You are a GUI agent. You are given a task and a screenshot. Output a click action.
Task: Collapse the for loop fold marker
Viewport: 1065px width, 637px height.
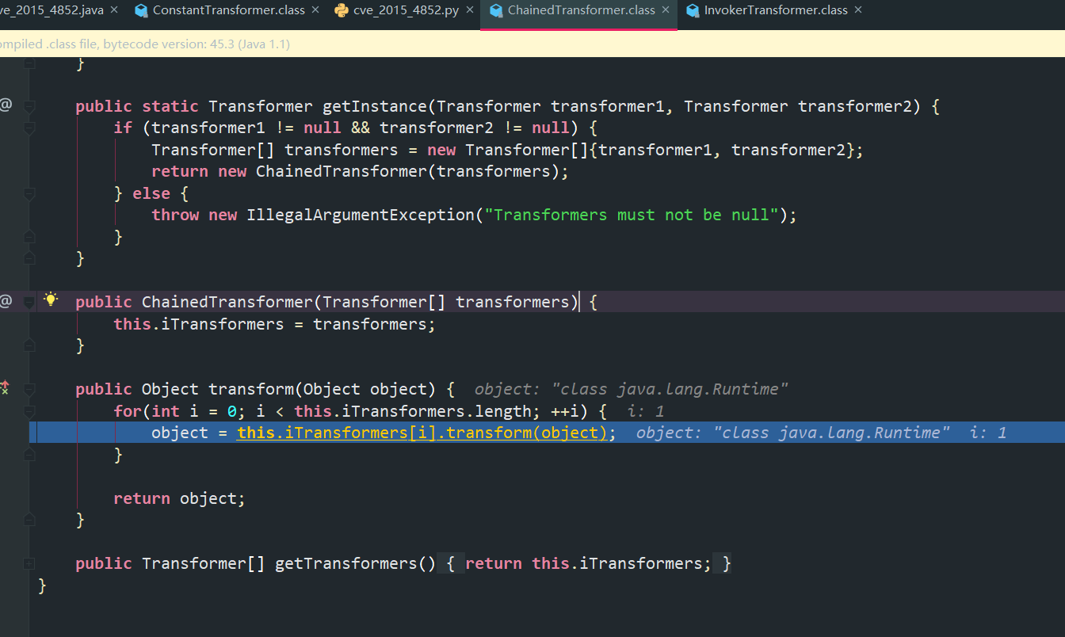tap(29, 412)
